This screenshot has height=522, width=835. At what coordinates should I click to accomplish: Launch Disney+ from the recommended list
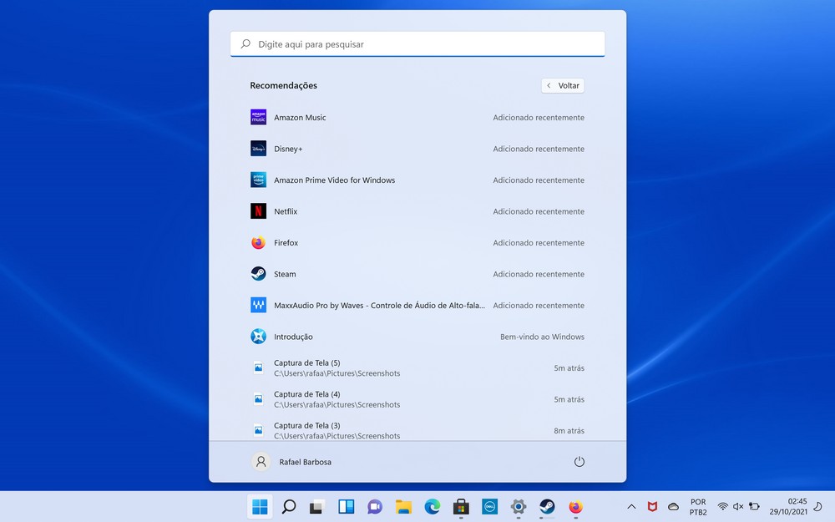tap(288, 149)
